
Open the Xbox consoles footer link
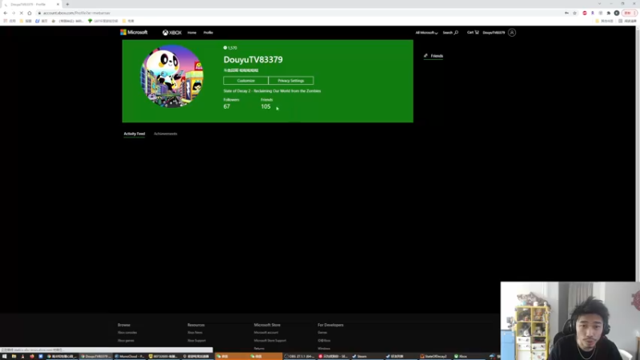pyautogui.click(x=127, y=333)
